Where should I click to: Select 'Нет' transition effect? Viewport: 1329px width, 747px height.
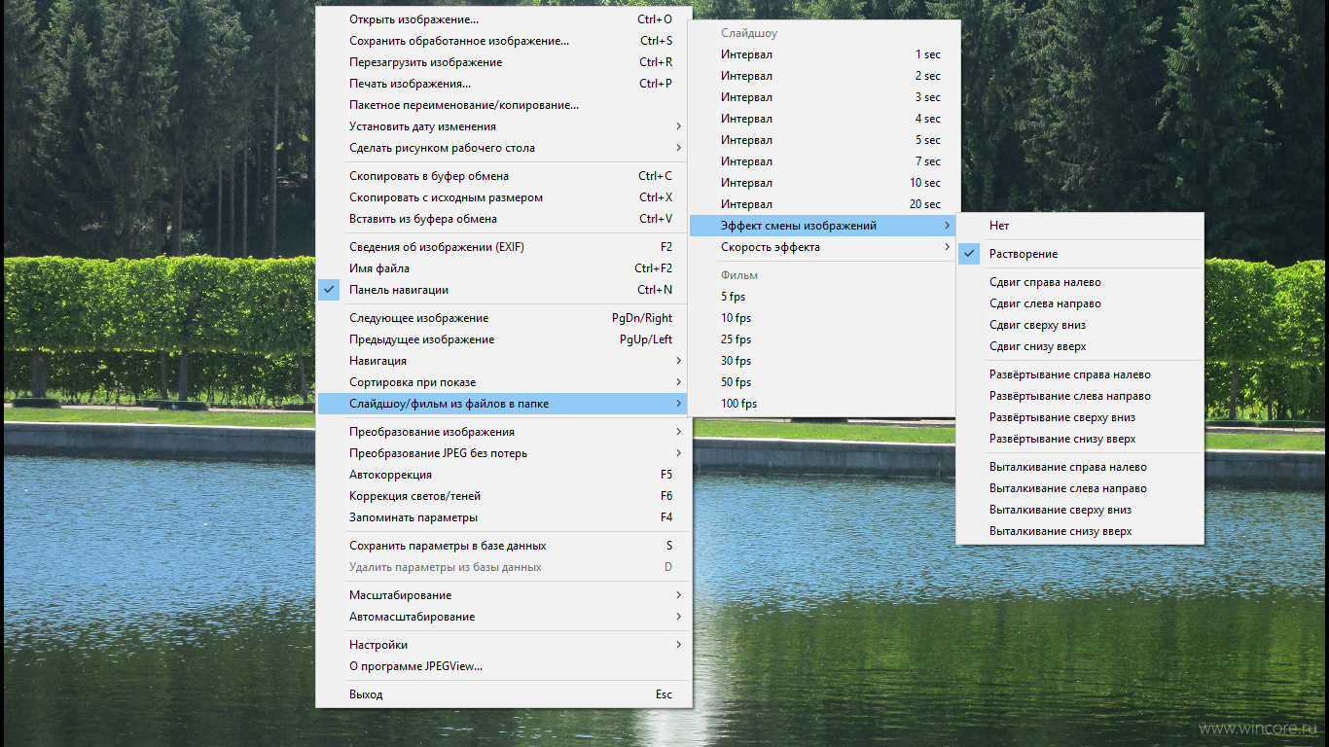[1080, 226]
